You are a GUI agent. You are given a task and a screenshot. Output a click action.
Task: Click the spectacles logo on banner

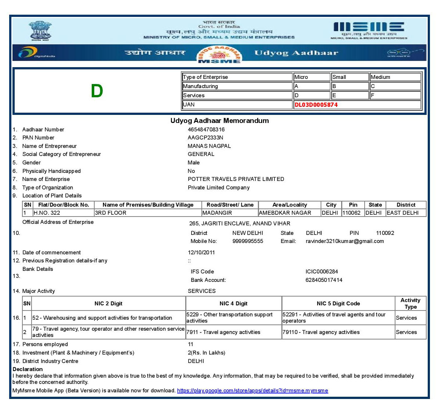[405, 52]
